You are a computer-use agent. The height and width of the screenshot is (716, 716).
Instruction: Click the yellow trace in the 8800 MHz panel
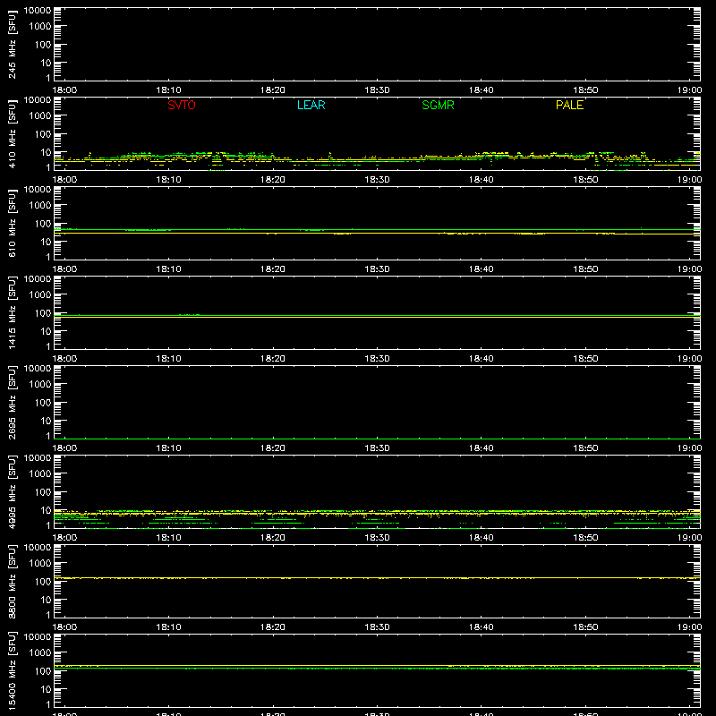coord(377,578)
